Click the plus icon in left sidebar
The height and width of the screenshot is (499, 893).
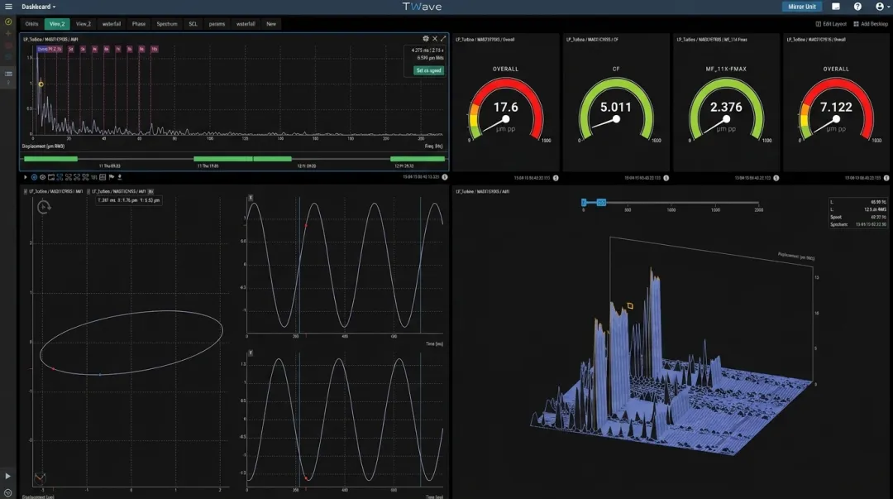coord(8,34)
